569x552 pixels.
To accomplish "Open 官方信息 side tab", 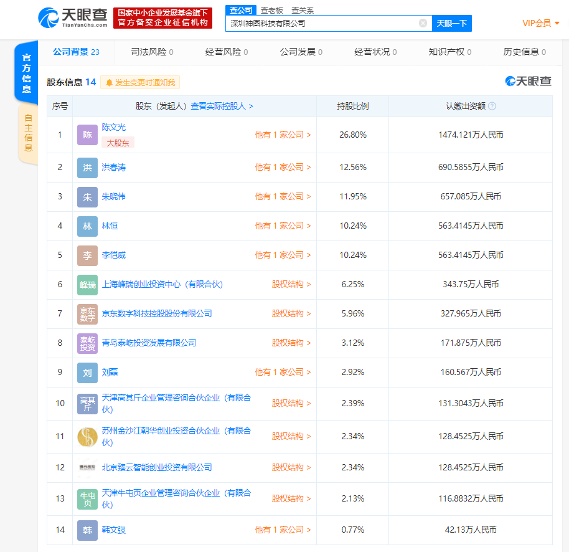I will pos(27,73).
